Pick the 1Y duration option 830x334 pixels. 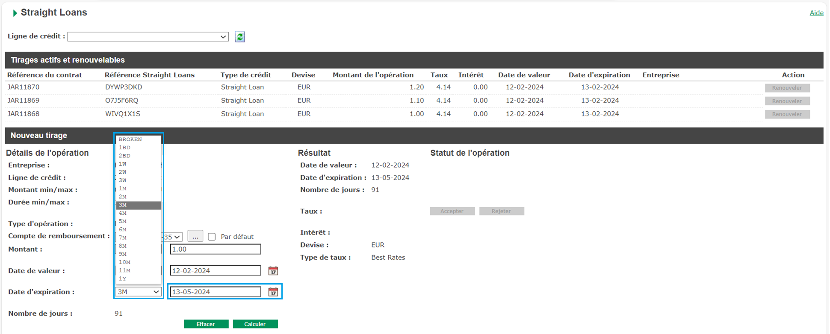pyautogui.click(x=138, y=279)
